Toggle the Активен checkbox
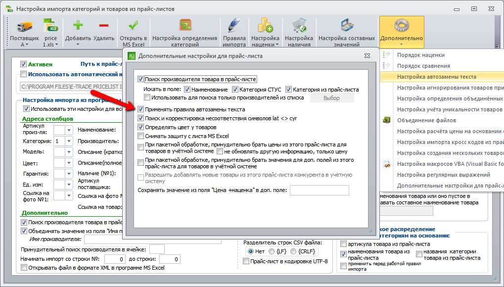Screen dimensions: 504x287 23,64
